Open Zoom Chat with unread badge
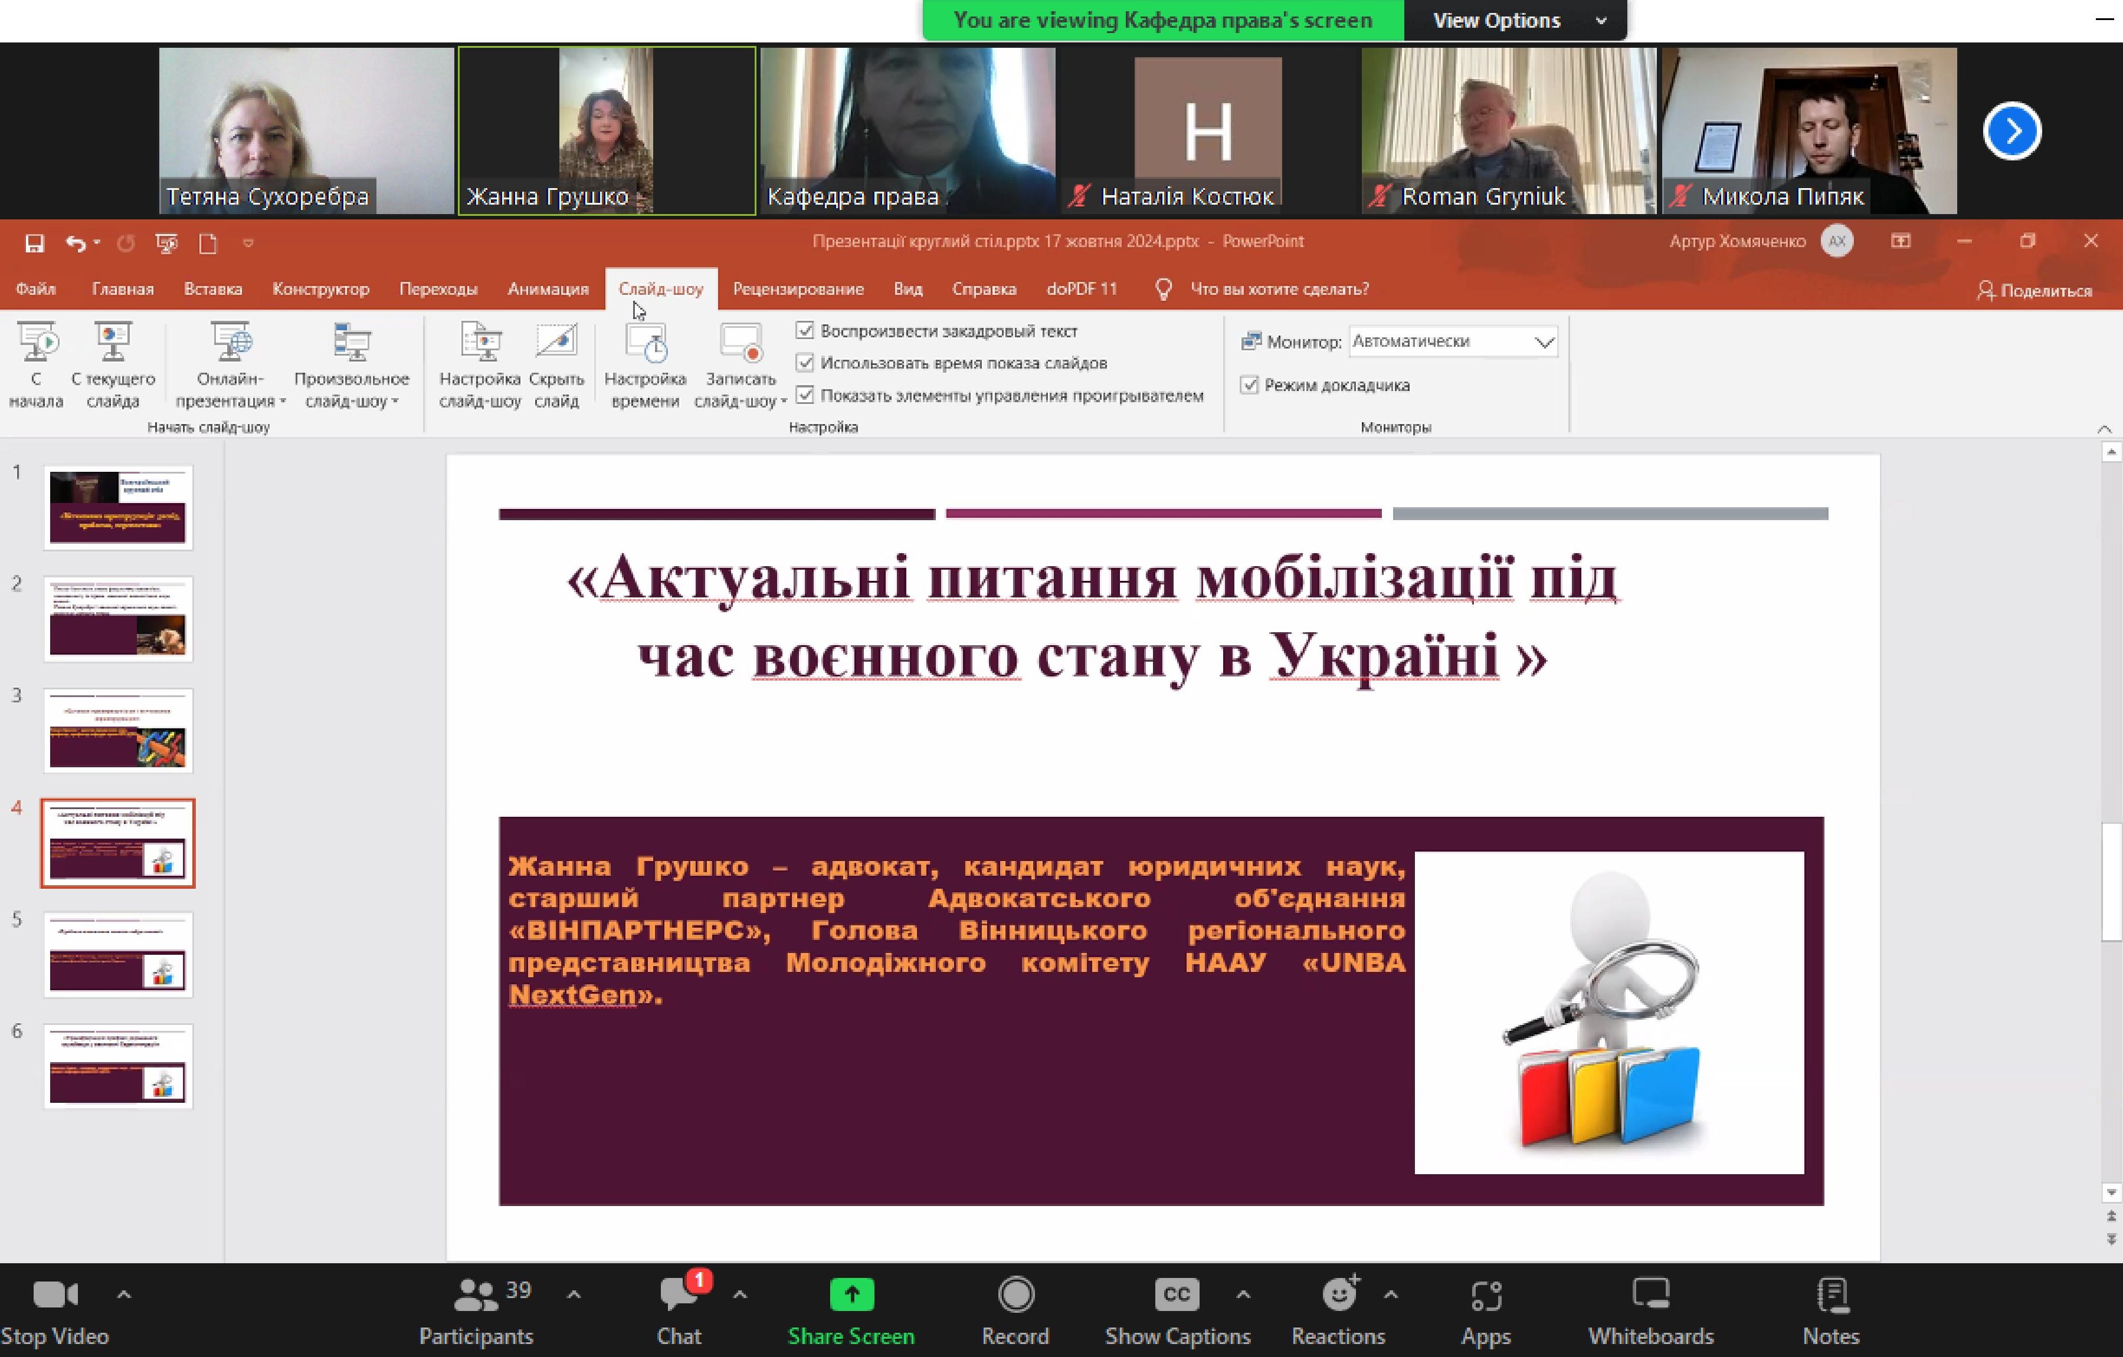 pos(679,1294)
